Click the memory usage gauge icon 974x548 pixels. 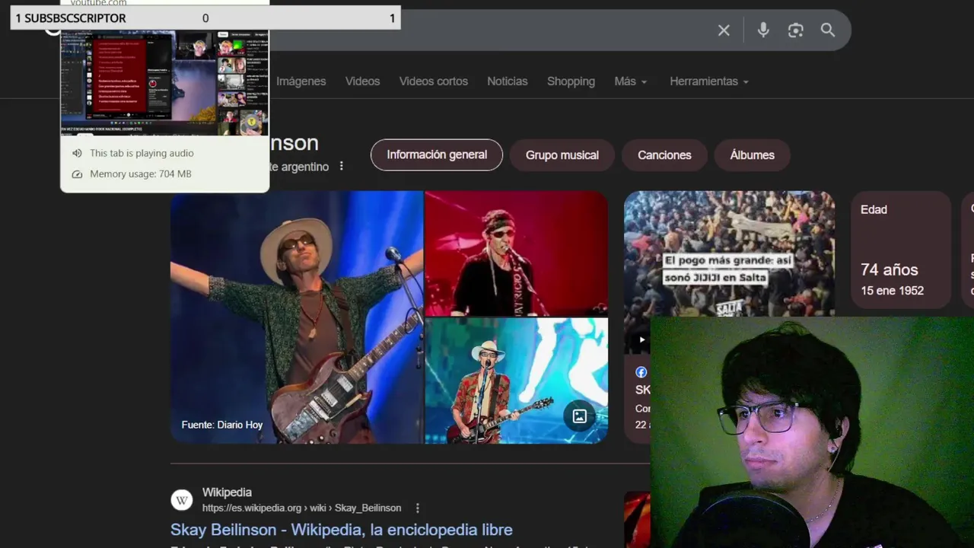[x=77, y=174]
